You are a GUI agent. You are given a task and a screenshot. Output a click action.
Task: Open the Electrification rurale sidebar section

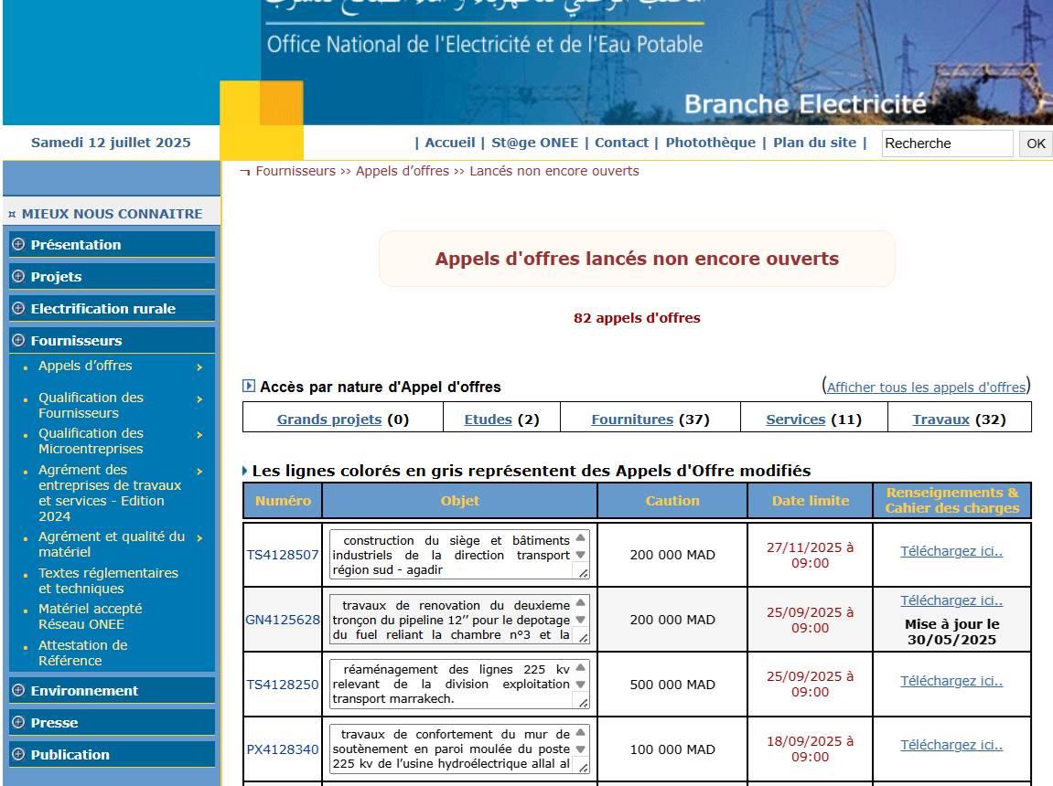click(x=113, y=309)
